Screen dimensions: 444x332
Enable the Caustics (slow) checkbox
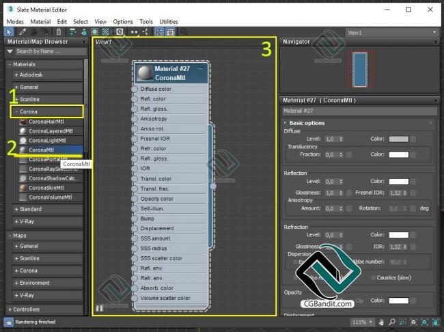click(x=374, y=277)
